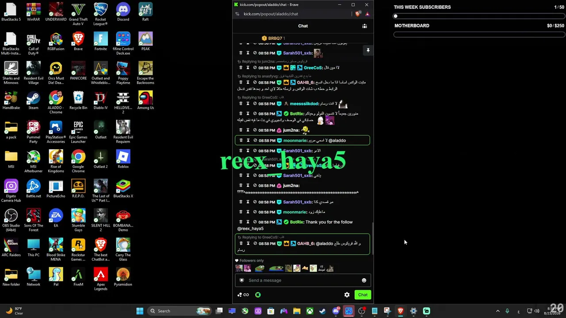Screen dimensions: 566x318
Task: Click the taskbar Search box
Action: click(179, 311)
